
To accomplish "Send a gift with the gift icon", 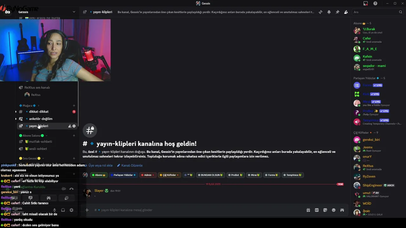I will click(308, 210).
